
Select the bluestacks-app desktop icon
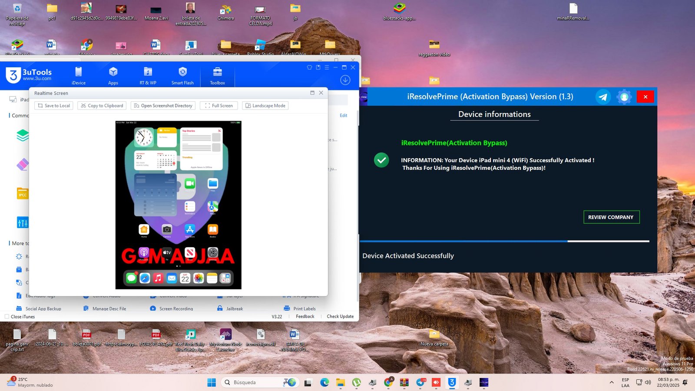399,12
